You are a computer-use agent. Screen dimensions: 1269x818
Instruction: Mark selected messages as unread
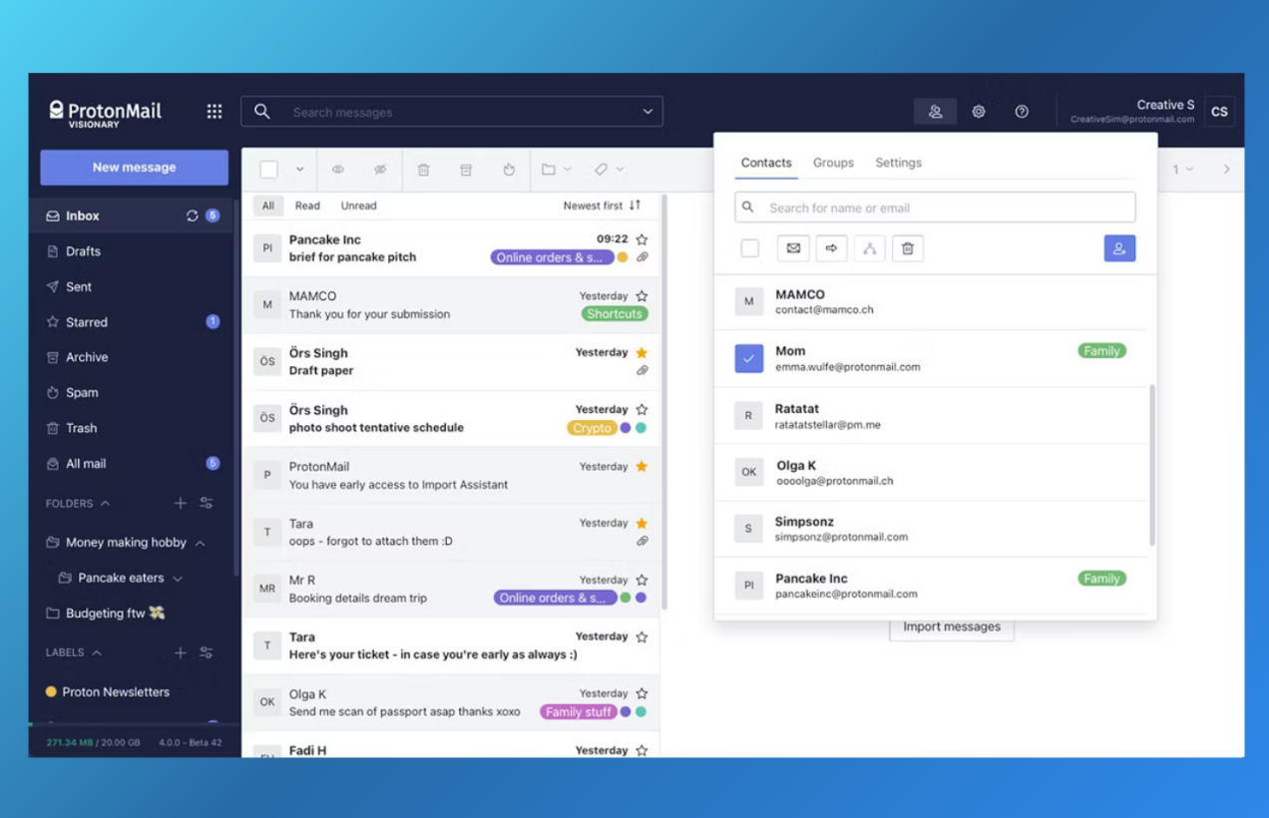380,169
